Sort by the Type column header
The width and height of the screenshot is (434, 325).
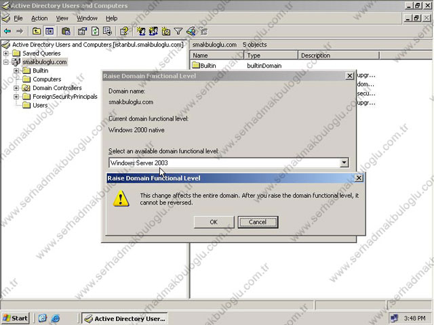coord(271,56)
